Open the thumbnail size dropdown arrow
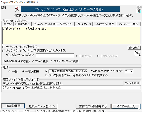This screenshot has width=143, height=113. coord(132,71)
